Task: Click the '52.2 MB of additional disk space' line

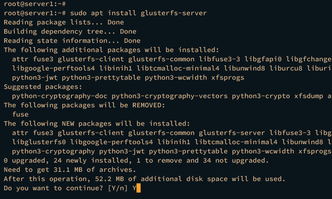Action: (144, 179)
